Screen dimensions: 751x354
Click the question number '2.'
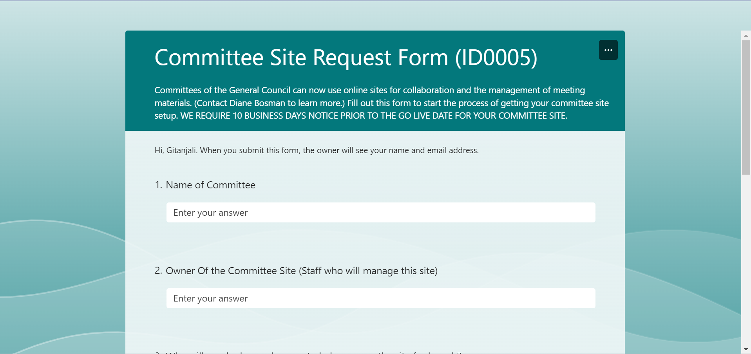[x=158, y=271]
